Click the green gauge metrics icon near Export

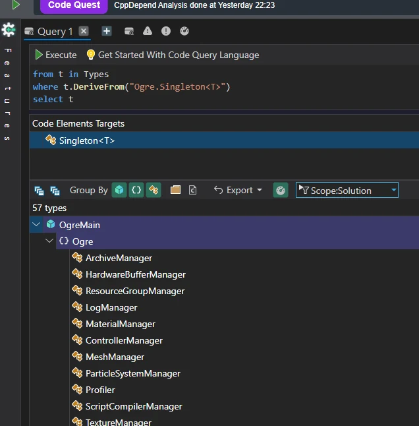(x=281, y=190)
